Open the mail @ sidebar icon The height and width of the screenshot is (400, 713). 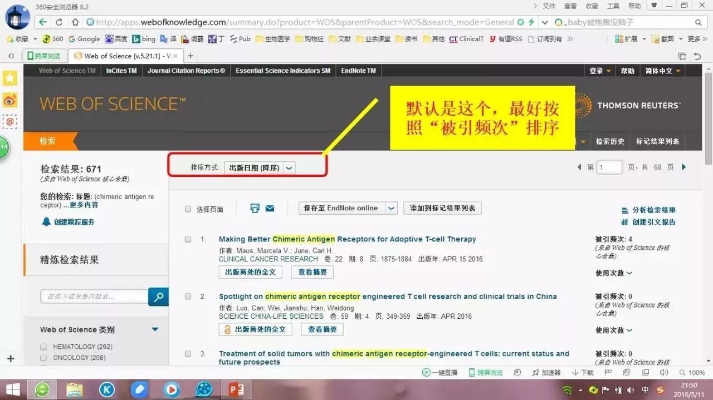click(10, 122)
